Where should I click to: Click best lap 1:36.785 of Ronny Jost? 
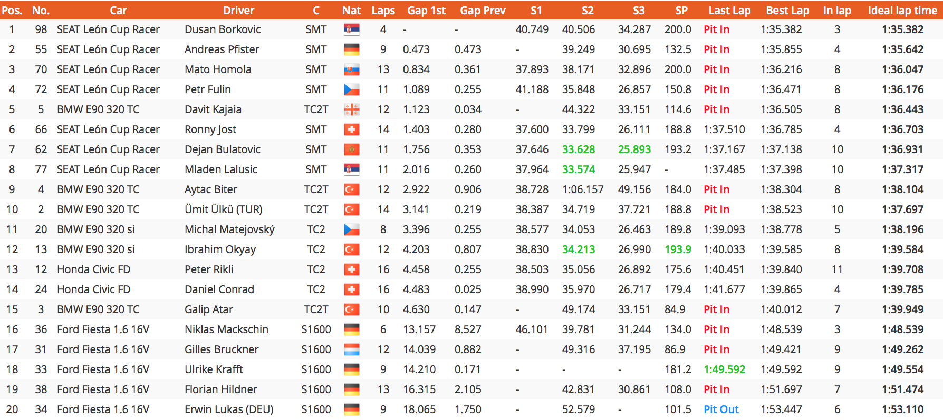pyautogui.click(x=781, y=129)
